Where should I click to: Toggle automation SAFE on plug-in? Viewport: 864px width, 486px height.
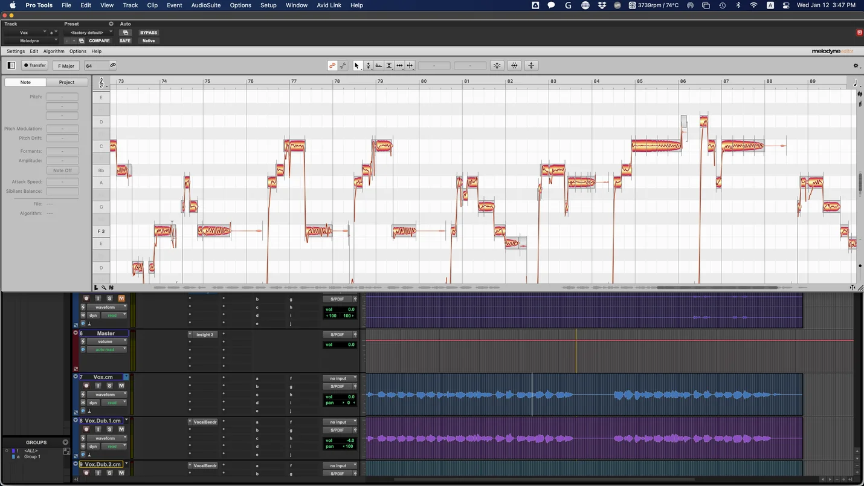125,40
